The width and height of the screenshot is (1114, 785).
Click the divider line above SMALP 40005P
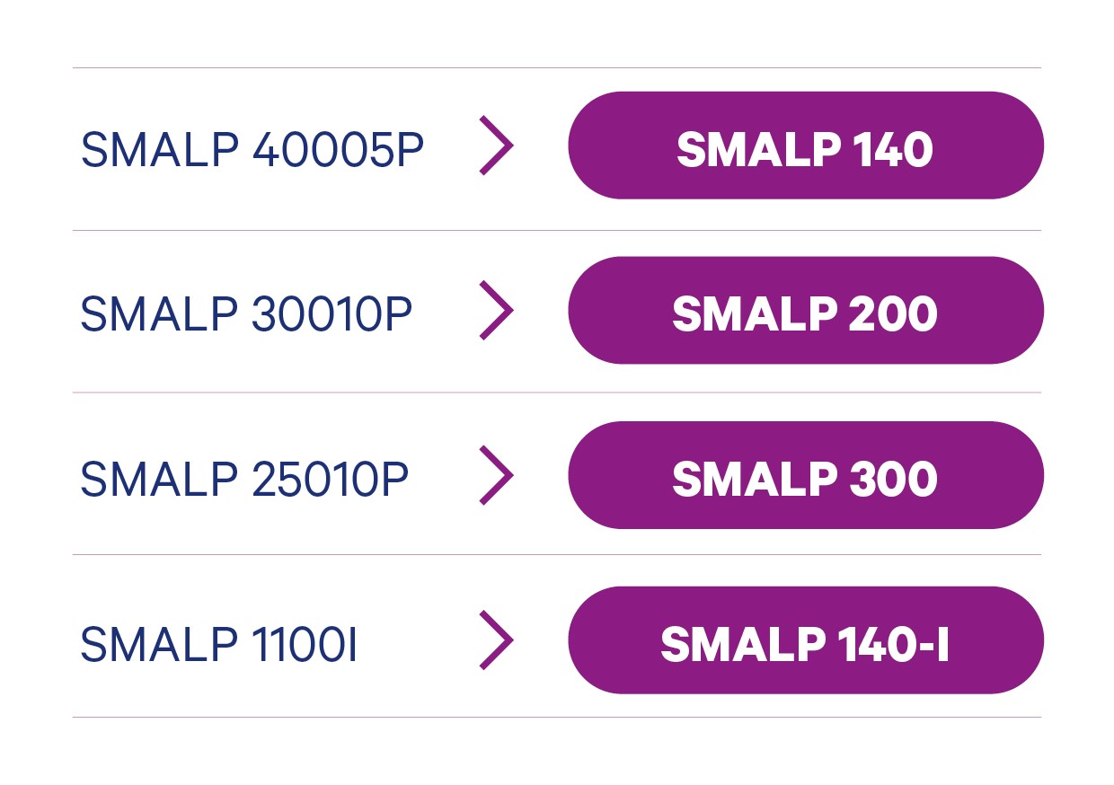pos(557,67)
